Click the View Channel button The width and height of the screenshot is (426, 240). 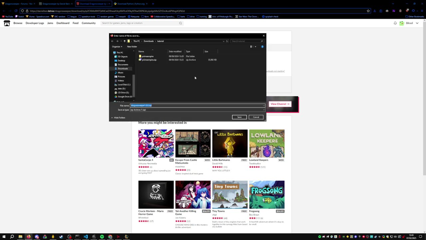280,104
